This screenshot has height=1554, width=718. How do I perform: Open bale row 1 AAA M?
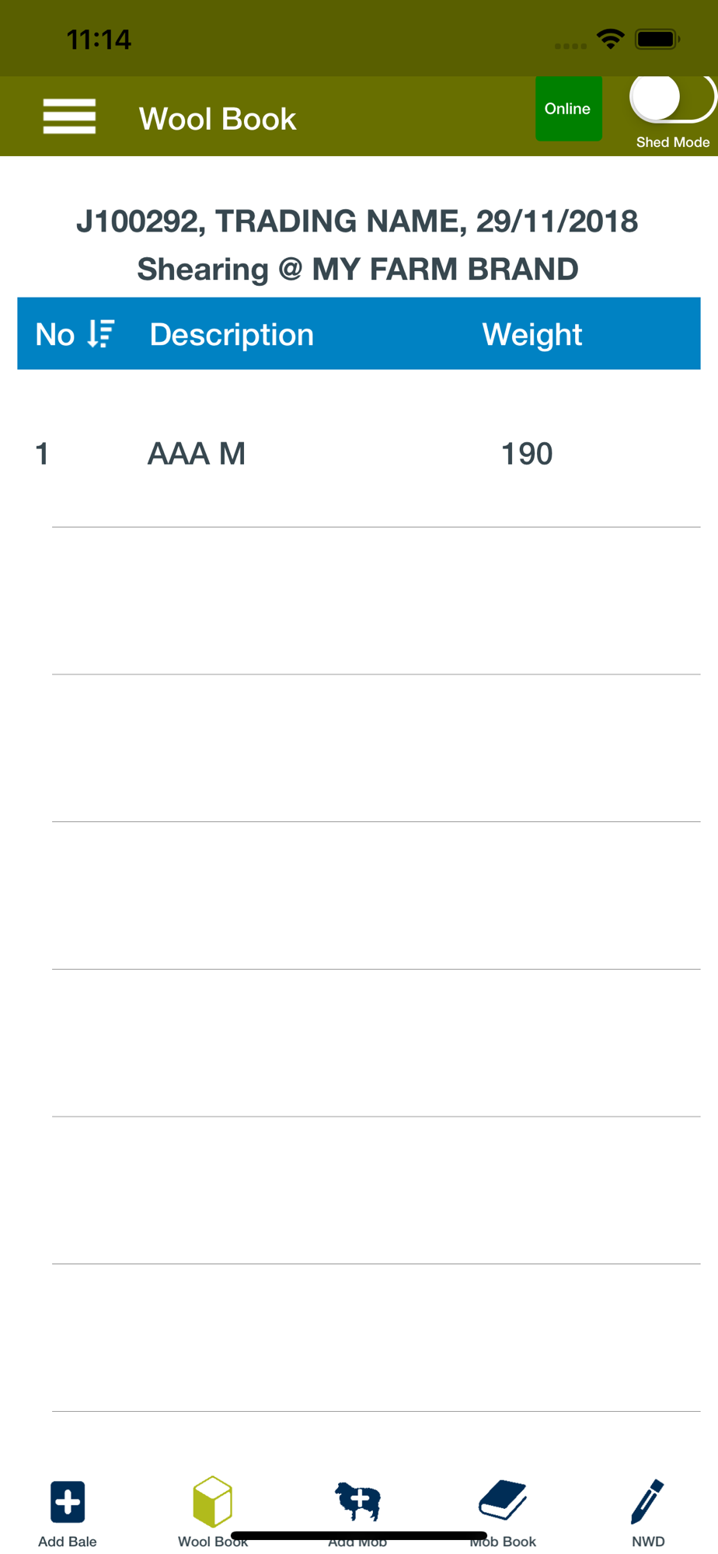click(x=359, y=454)
